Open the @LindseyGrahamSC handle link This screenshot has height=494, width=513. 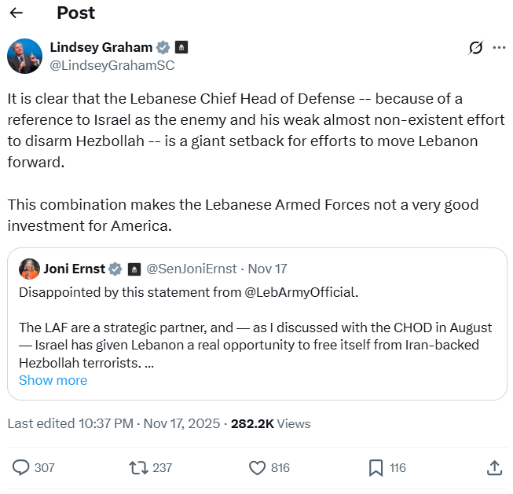pos(112,65)
